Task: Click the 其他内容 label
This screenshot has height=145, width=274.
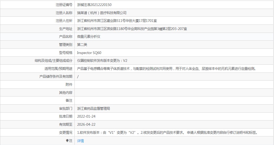Action: (66, 93)
